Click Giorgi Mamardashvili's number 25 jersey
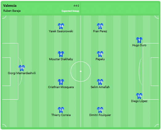This screenshot has height=130, width=161. [22, 68]
